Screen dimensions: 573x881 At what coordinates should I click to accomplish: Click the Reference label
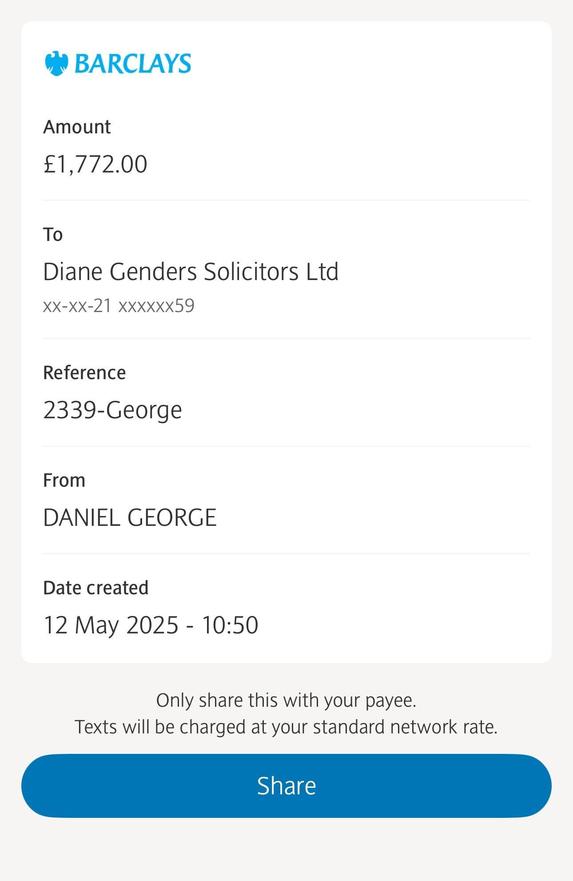click(x=84, y=372)
